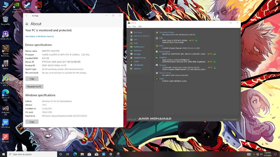Open See details in Windows Security link
This screenshot has height=157, width=280.
click(39, 36)
